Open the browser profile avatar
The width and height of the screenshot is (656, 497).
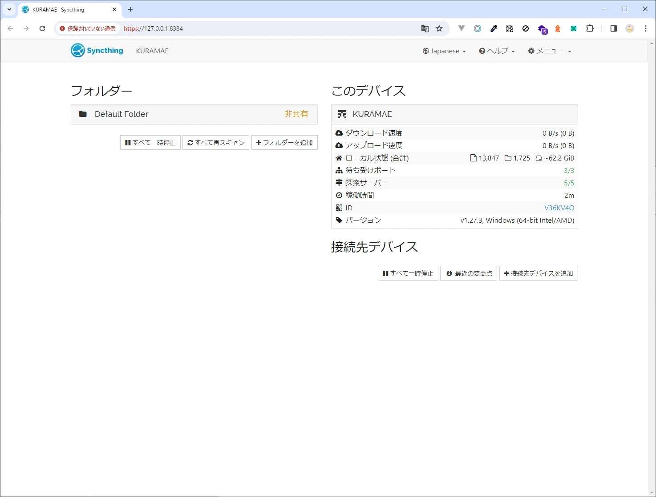[630, 28]
